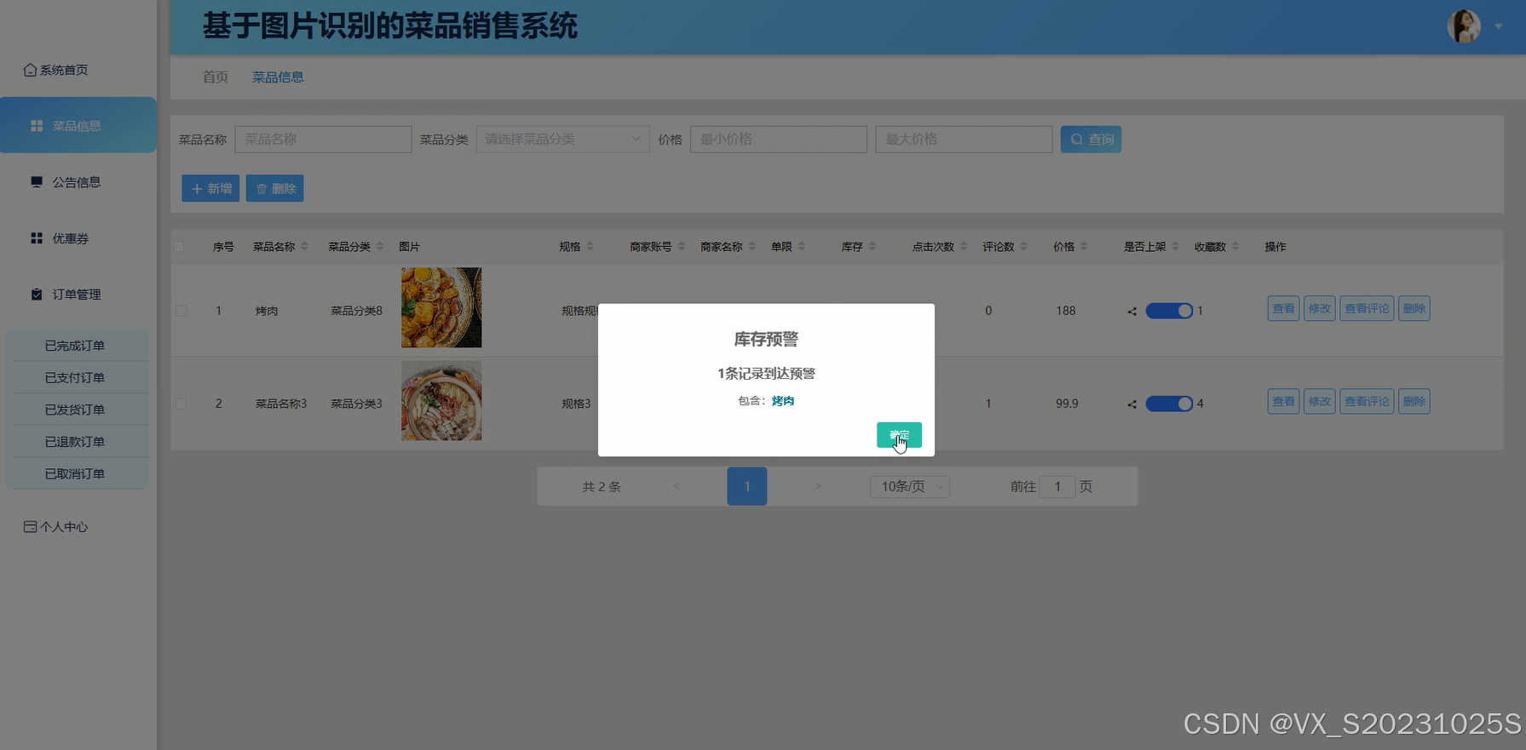The image size is (1526, 750).
Task: Select 优惠券 in sidebar menu
Action: (71, 238)
